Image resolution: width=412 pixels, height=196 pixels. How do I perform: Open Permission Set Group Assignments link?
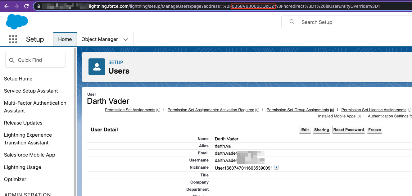(x=298, y=110)
